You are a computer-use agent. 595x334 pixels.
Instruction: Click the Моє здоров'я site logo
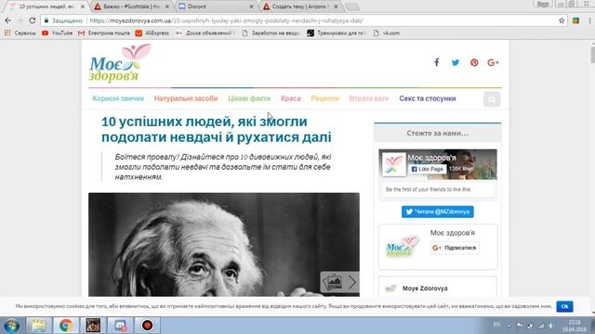(120, 63)
